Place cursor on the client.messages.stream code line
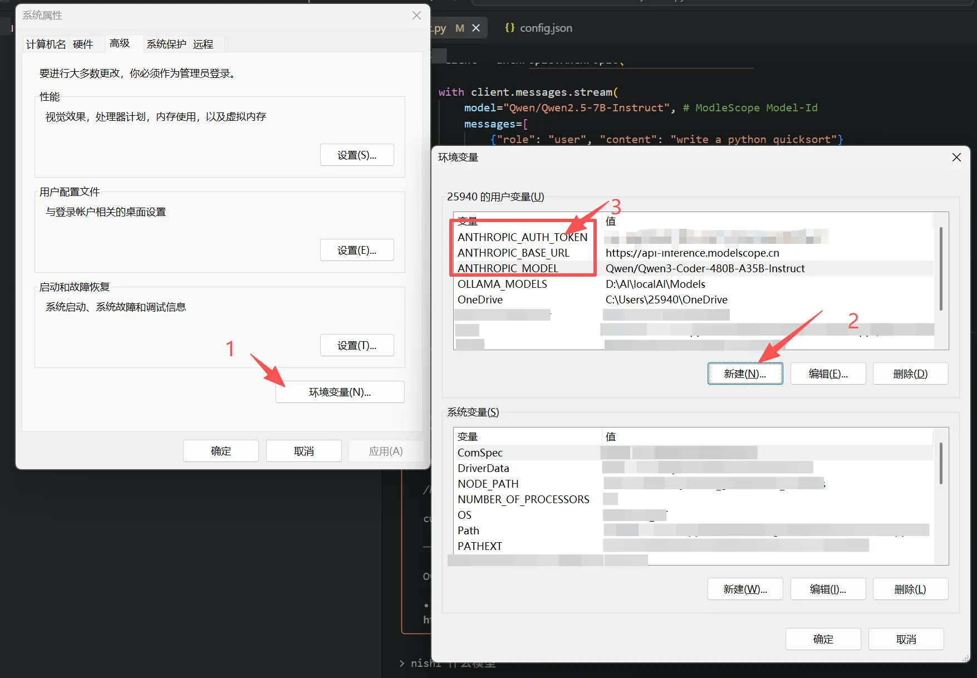 528,92
